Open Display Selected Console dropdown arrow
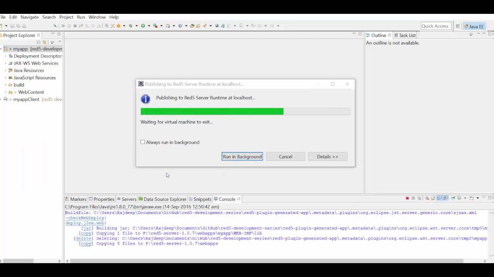 click(465, 198)
